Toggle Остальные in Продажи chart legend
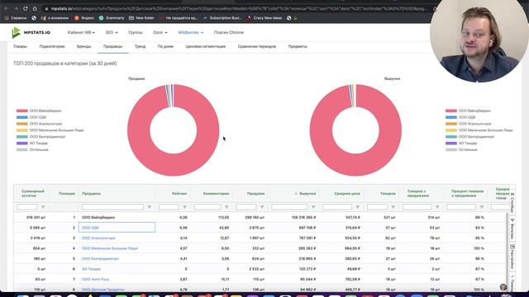529x297 pixels. pyautogui.click(x=32, y=149)
